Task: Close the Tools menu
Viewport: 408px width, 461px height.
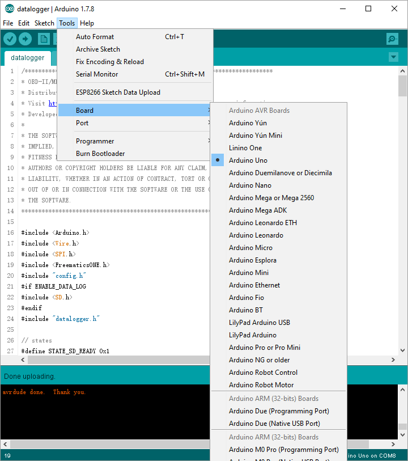Action: (67, 23)
